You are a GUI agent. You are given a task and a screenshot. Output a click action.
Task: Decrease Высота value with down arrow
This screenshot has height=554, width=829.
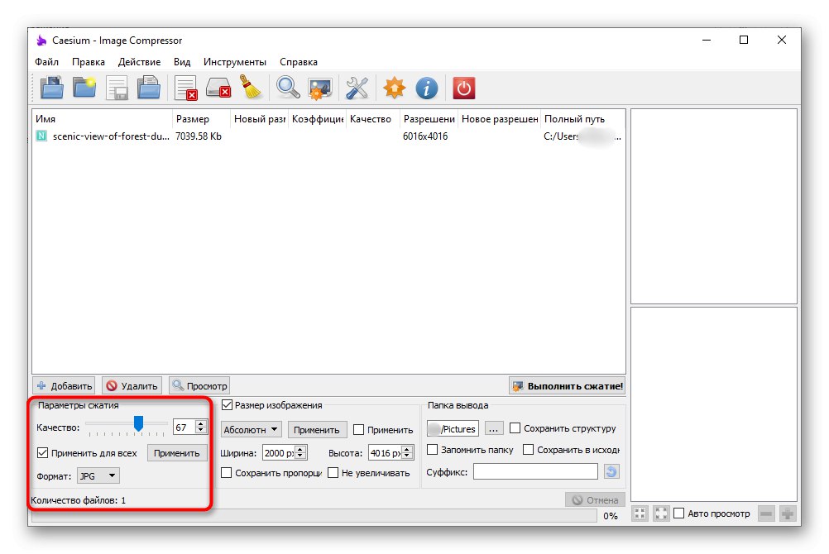pos(407,456)
